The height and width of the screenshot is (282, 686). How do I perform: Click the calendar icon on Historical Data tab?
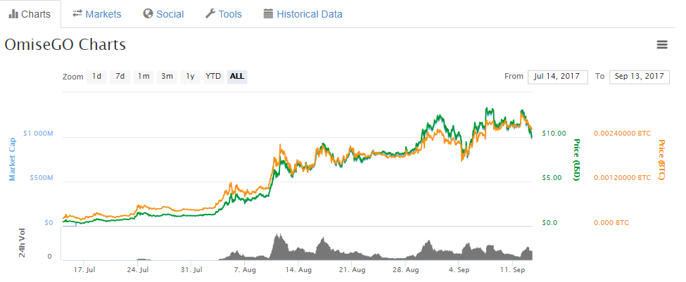pos(268,14)
